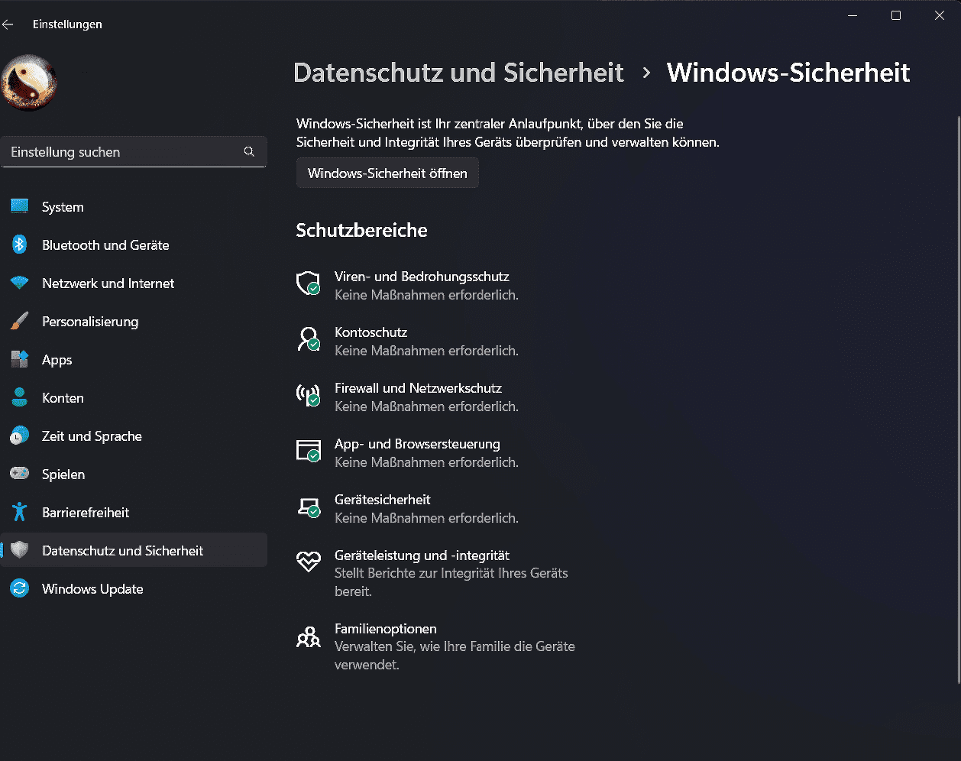961x761 pixels.
Task: Open 'Geräteleistung und -integrität' entry
Action: 422,555
